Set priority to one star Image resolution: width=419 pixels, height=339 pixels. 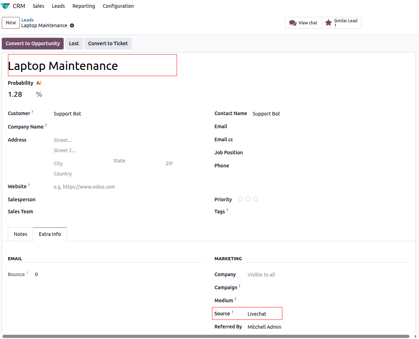pyautogui.click(x=240, y=199)
